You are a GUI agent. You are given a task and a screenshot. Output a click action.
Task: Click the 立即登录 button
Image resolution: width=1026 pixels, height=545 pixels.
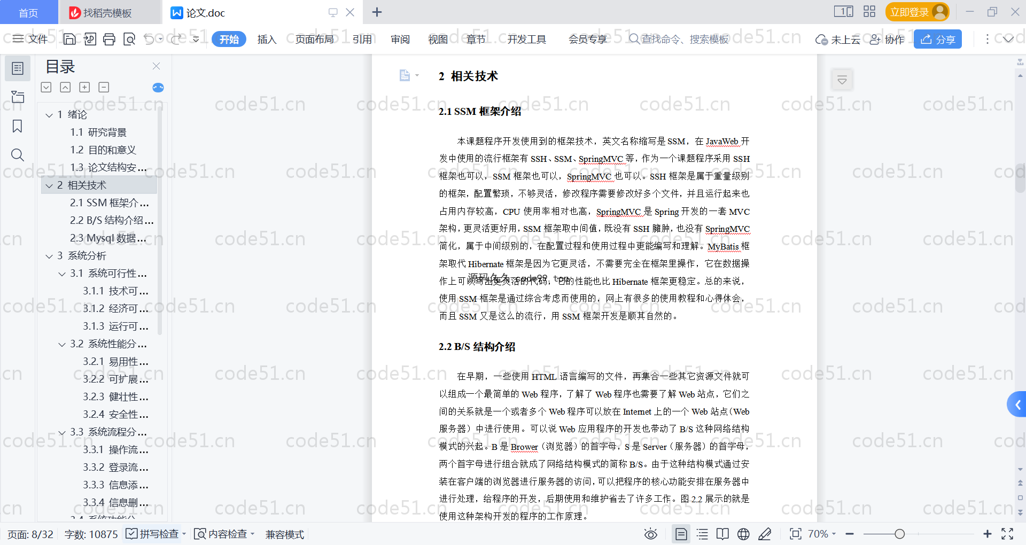(x=917, y=12)
